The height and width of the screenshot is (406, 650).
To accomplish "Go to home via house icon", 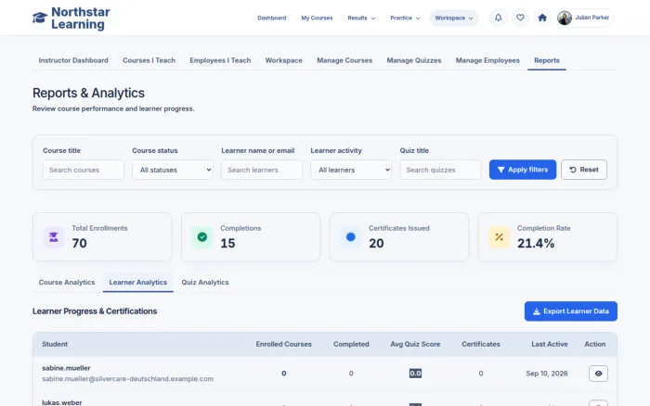I will [x=542, y=18].
